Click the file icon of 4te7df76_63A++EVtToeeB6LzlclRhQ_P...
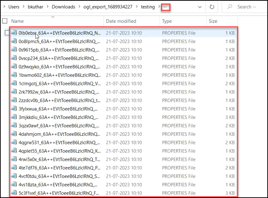Viewport: 268px width, 198px height. click(x=14, y=167)
